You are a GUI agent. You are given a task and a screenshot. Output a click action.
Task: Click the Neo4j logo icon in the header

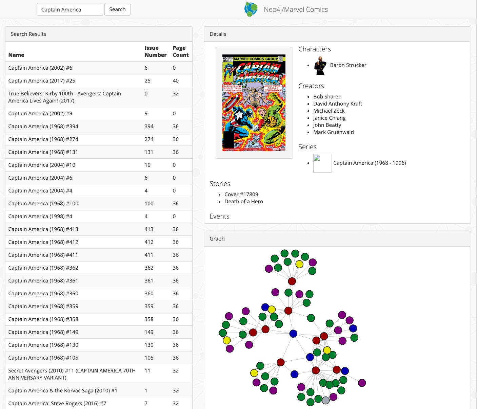click(251, 9)
